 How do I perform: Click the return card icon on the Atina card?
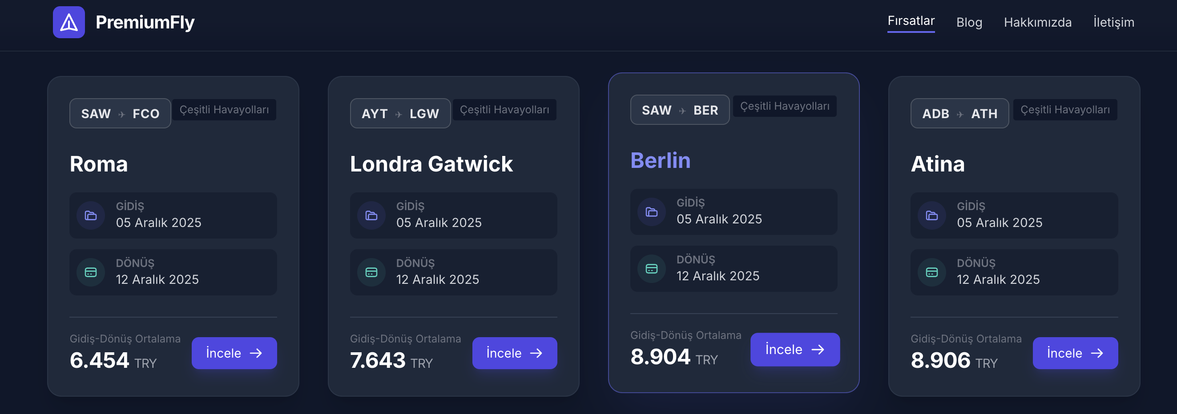click(x=931, y=272)
